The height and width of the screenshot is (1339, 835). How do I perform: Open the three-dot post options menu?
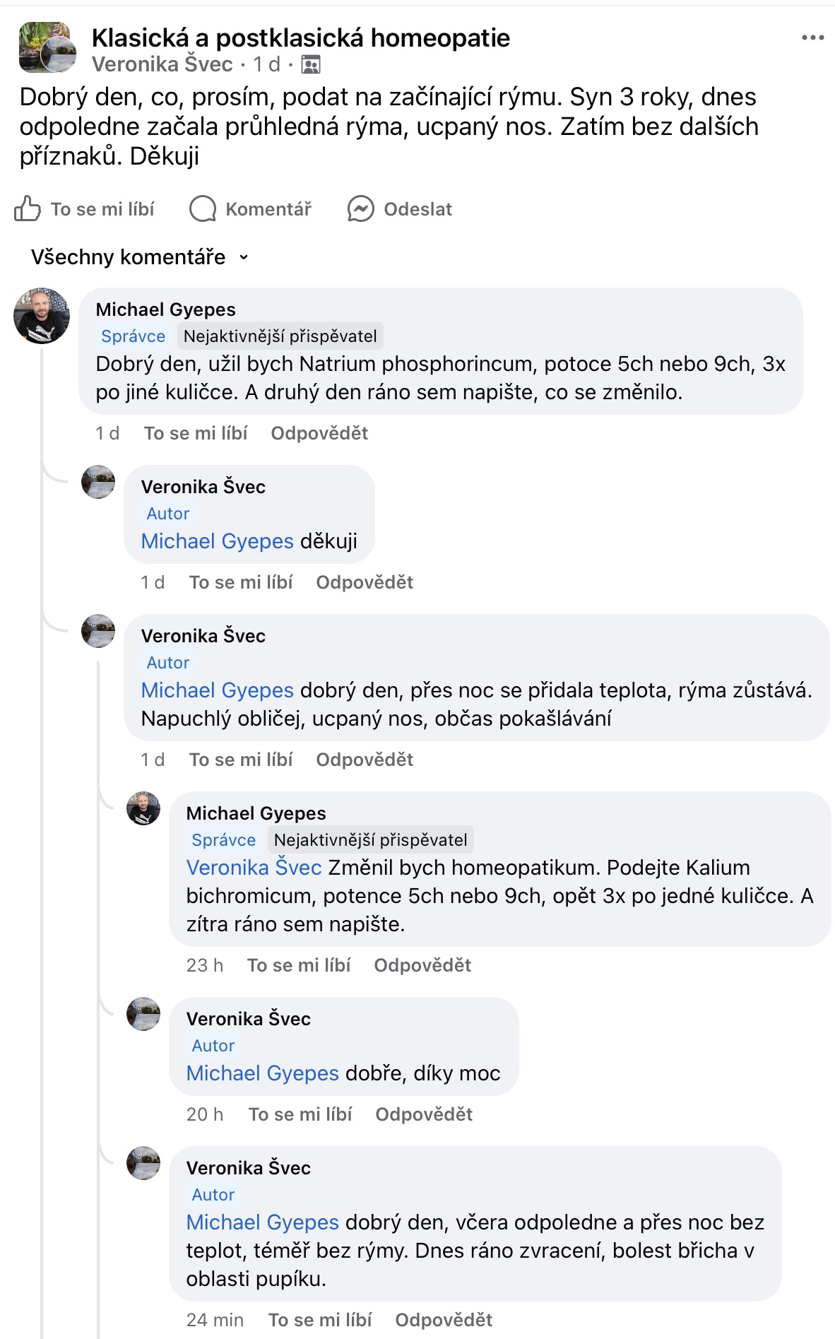click(812, 38)
